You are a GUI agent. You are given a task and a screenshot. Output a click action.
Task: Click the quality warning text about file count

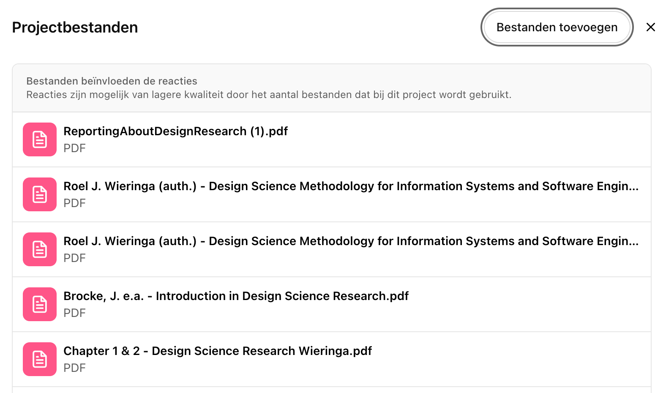click(x=269, y=94)
